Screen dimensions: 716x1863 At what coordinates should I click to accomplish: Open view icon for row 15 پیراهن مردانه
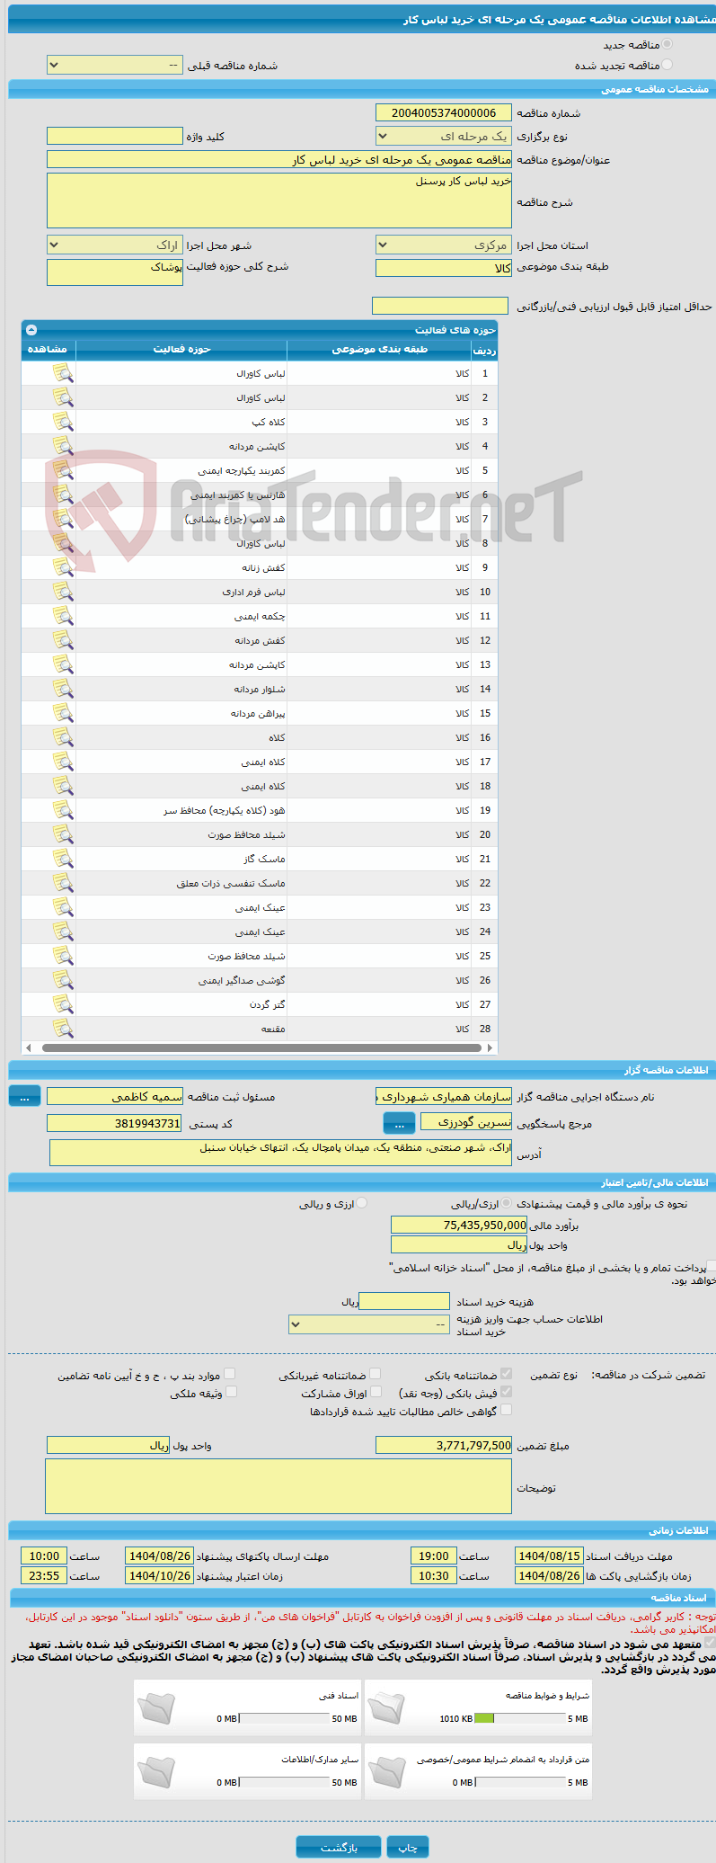pos(63,713)
